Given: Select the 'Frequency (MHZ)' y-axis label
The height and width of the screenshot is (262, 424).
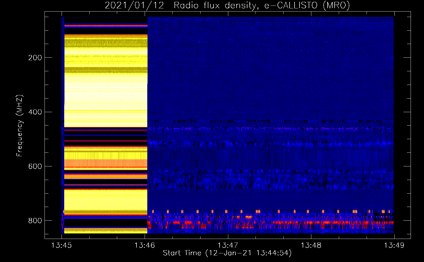Looking at the screenshot, I should click(x=20, y=126).
